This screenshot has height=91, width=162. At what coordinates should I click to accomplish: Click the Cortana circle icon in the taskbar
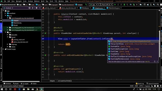tap(6, 89)
